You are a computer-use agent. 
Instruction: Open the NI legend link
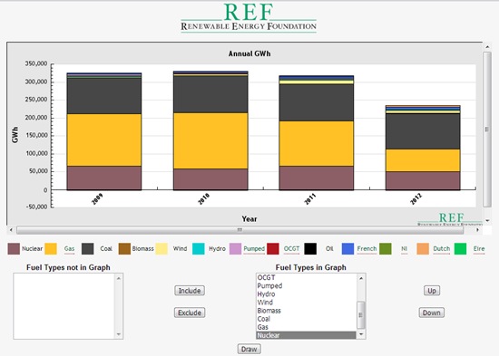pyautogui.click(x=404, y=249)
